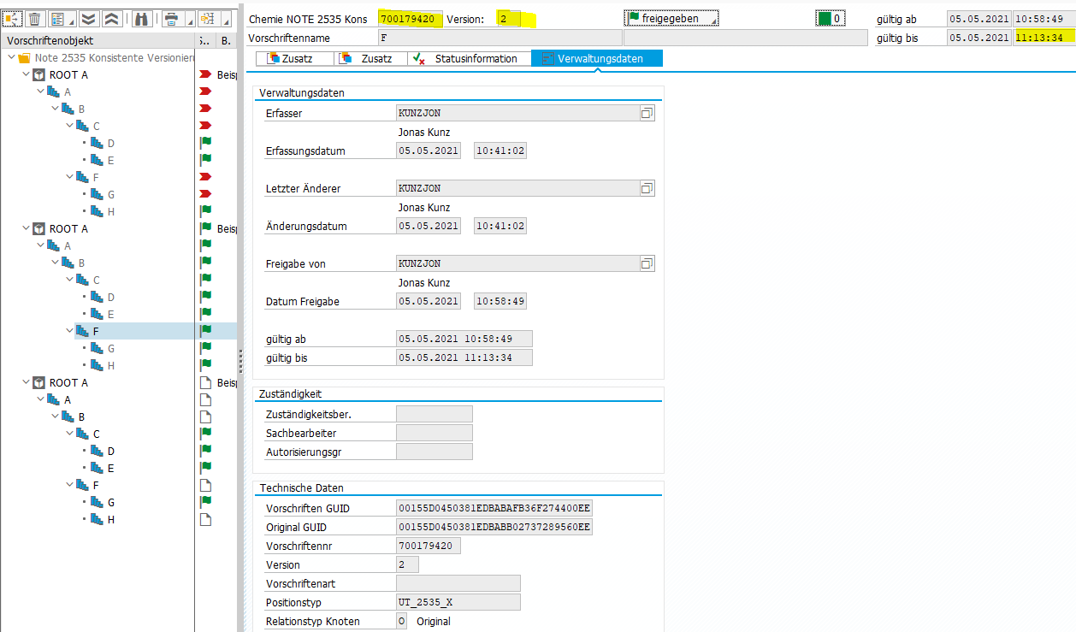Screen dimensions: 1076x632
Task: Click the trash can delete icon
Action: (x=35, y=19)
